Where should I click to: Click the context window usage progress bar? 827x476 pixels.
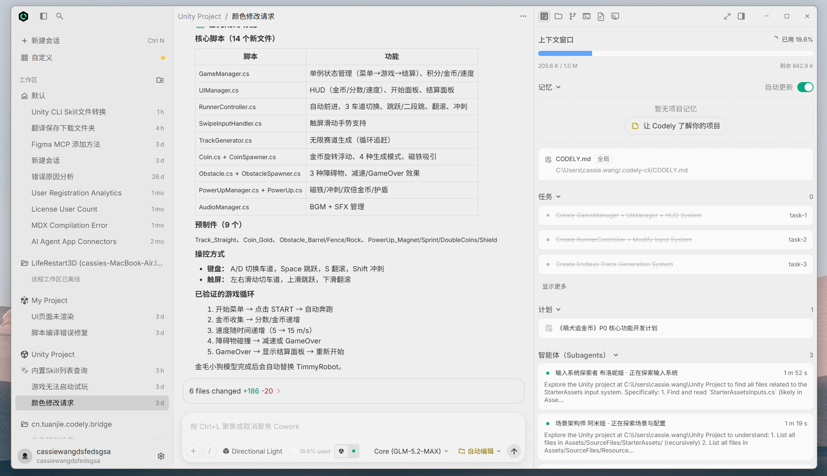tap(675, 54)
